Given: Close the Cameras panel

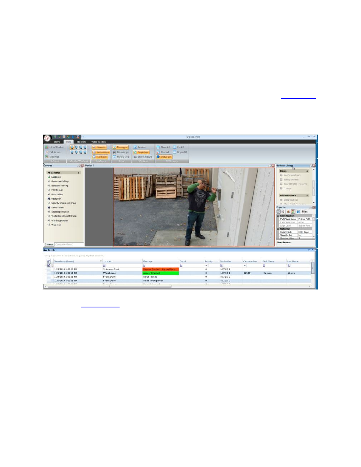Looking at the screenshot, I should pyautogui.click(x=82, y=166).
